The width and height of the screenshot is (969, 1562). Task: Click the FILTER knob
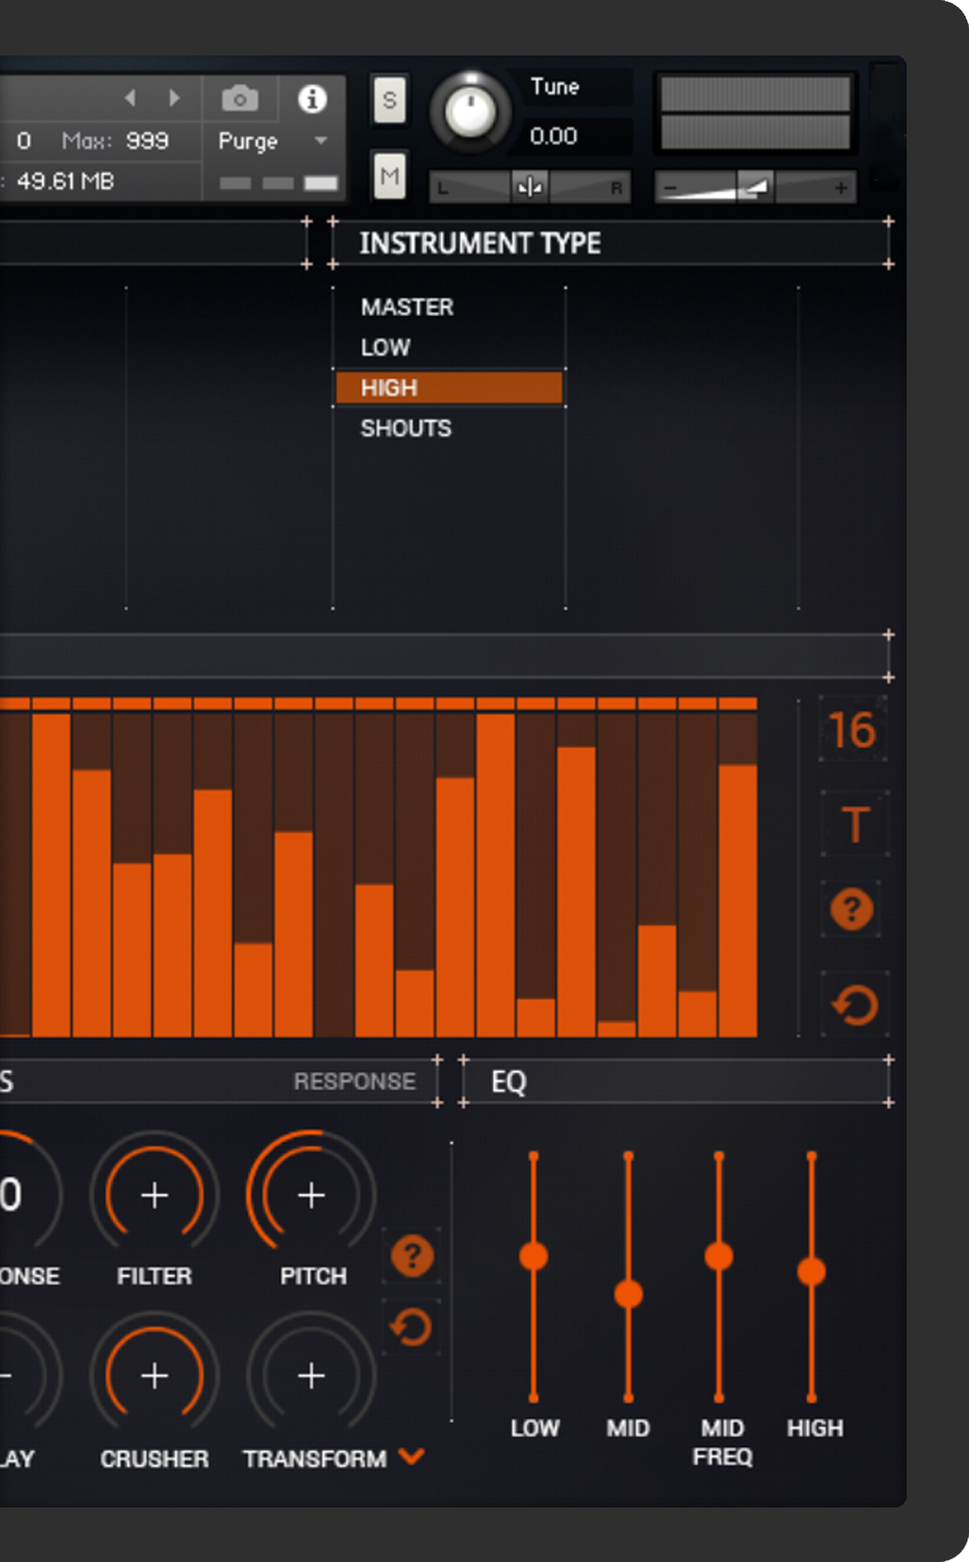[155, 1196]
